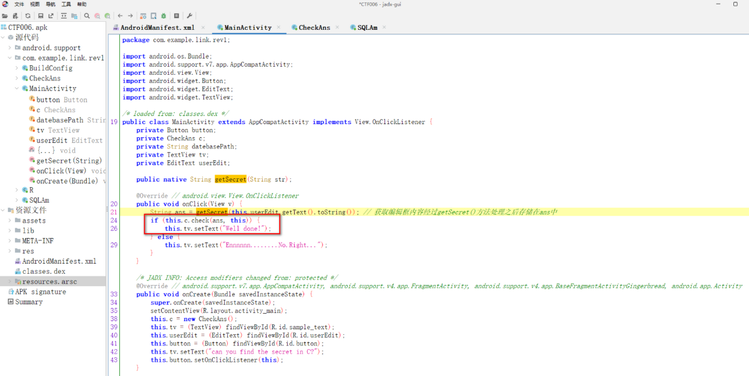Switch to the CheckAns tab
The height and width of the screenshot is (376, 749).
click(x=315, y=27)
